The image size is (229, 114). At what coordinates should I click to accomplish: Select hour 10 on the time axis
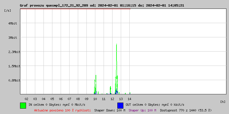click(x=95, y=99)
